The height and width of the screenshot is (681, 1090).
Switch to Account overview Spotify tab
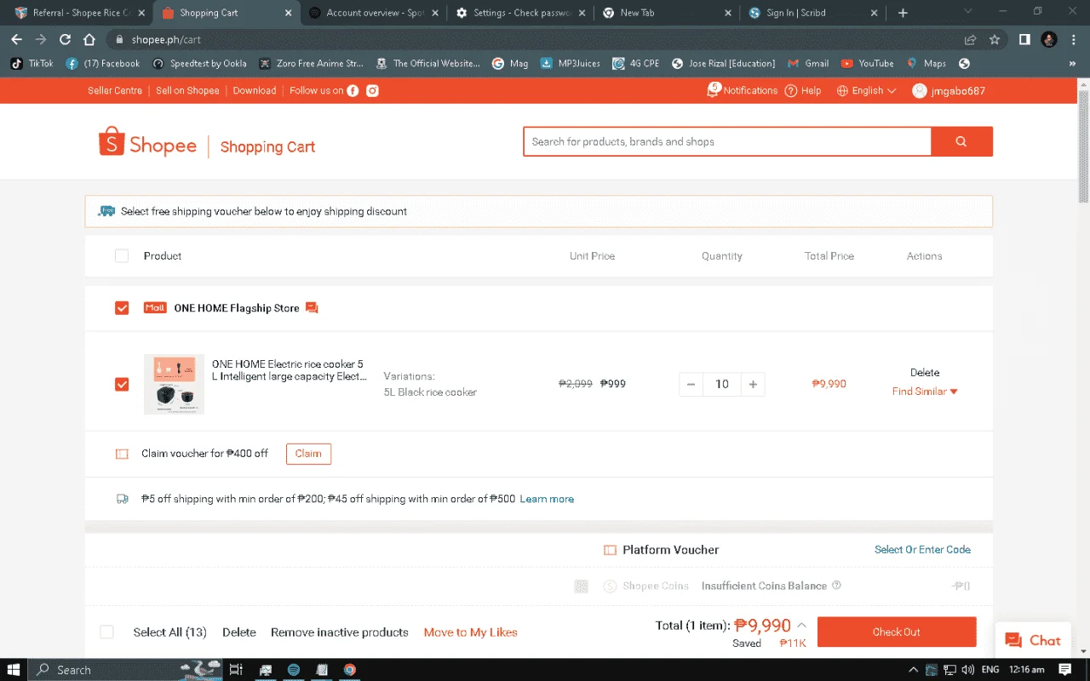pyautogui.click(x=376, y=13)
